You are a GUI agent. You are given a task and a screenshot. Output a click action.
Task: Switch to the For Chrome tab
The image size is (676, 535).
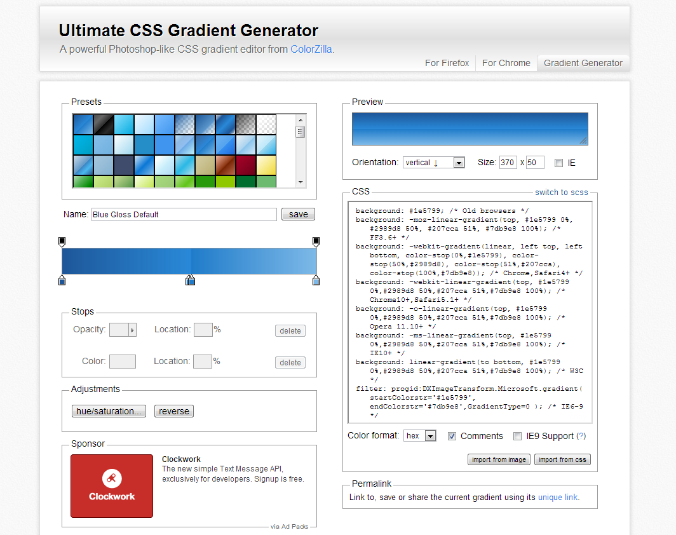click(506, 63)
